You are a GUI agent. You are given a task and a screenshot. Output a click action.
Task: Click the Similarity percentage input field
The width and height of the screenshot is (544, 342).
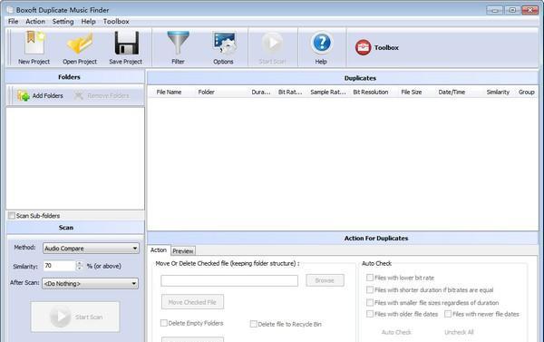[x=59, y=266]
